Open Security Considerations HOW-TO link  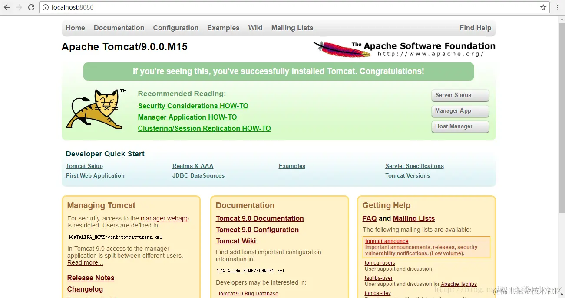[x=193, y=106]
